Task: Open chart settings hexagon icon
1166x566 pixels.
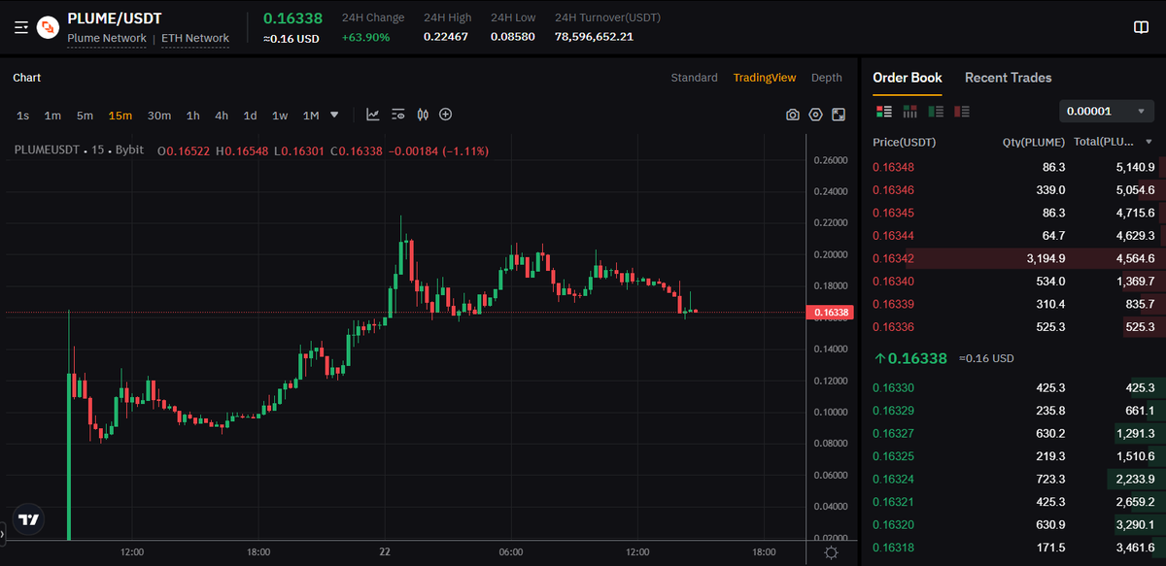Action: [815, 115]
